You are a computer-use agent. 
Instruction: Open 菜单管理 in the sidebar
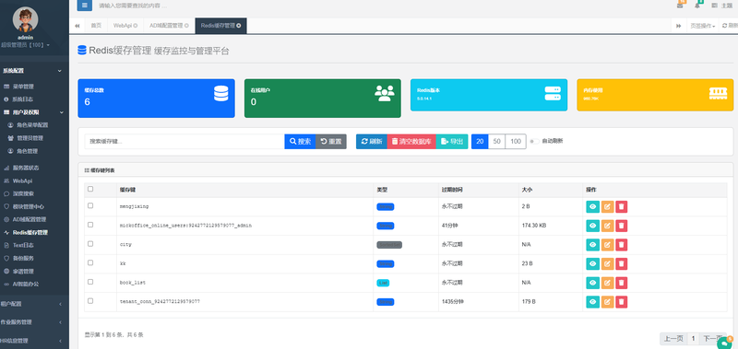(23, 87)
